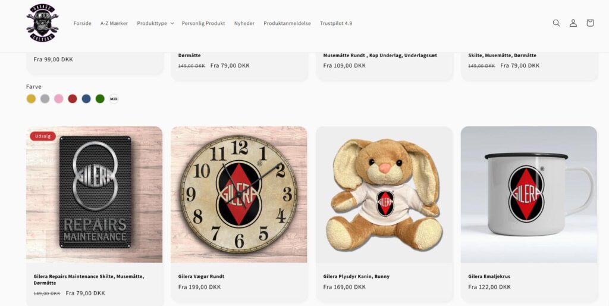
Task: Open the Gilera wall clock thumbnail
Action: 239,195
